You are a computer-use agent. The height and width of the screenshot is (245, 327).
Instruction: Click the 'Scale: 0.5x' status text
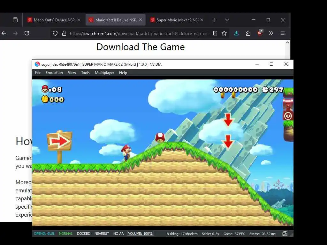point(210,234)
